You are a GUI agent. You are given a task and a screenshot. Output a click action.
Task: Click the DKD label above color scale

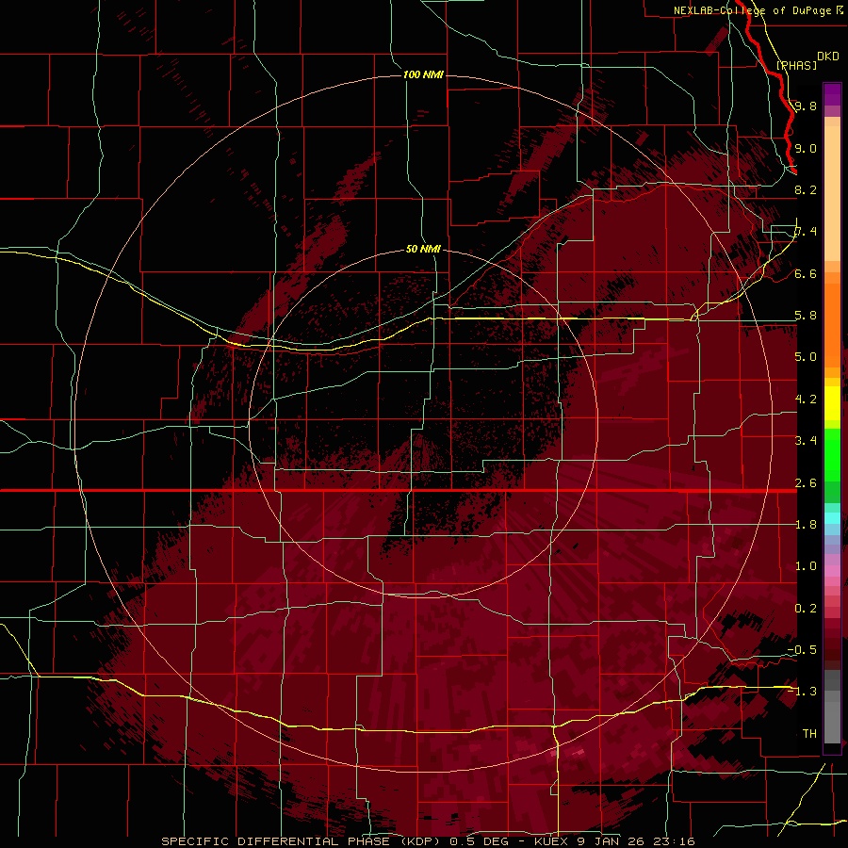pos(828,57)
